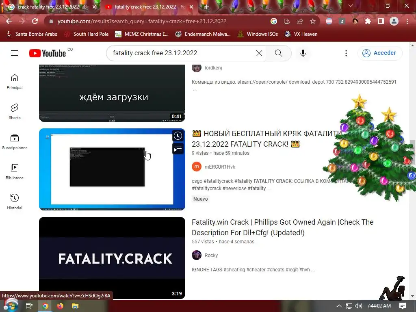Open YouTube settings three-dot menu
The width and height of the screenshot is (416, 312).
point(346,53)
